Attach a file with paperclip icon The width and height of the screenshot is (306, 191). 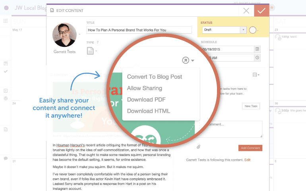[198, 147]
